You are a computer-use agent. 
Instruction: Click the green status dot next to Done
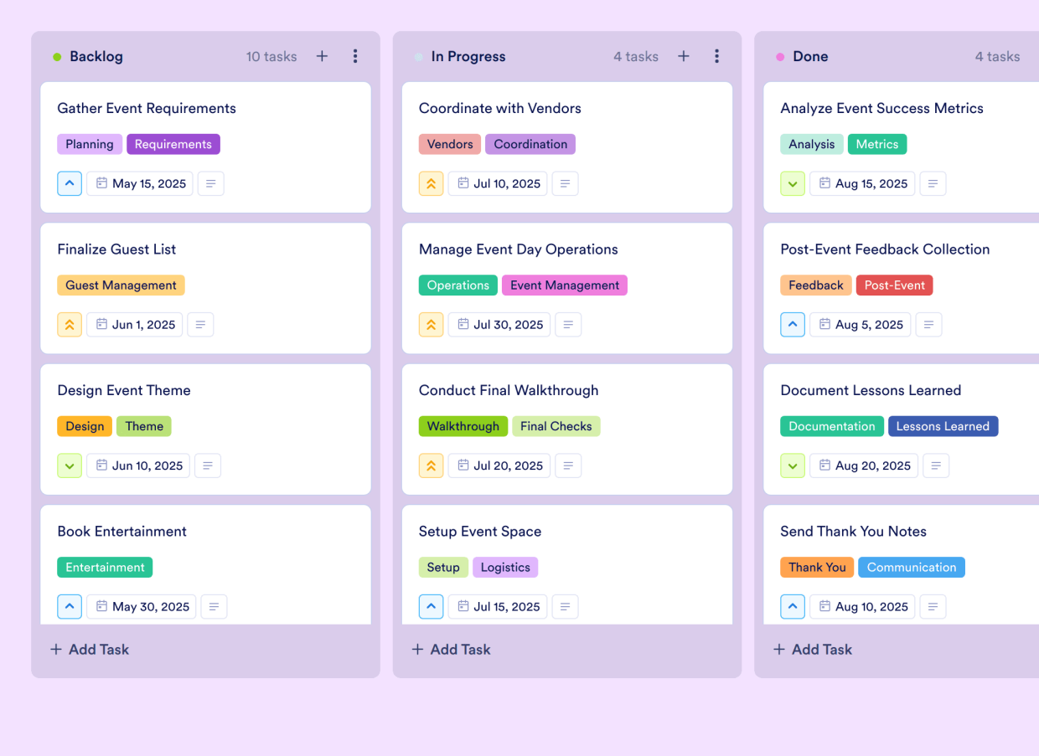[x=779, y=56]
